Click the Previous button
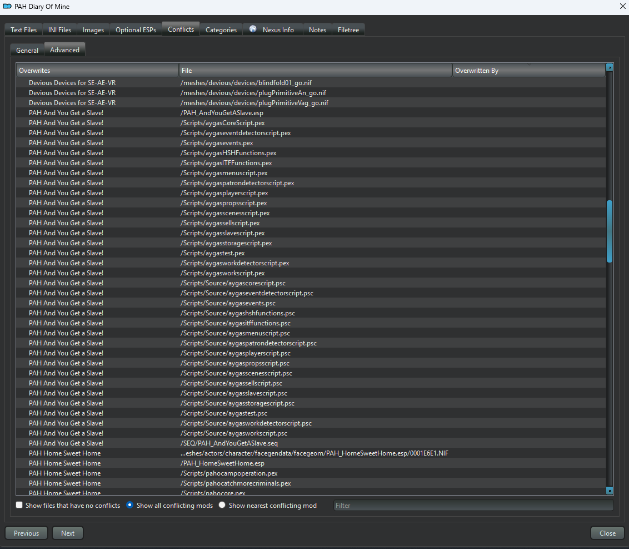This screenshot has height=549, width=629. (27, 533)
